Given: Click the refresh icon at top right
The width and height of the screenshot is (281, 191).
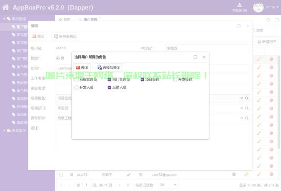Looking at the screenshot, I should pos(268,20).
